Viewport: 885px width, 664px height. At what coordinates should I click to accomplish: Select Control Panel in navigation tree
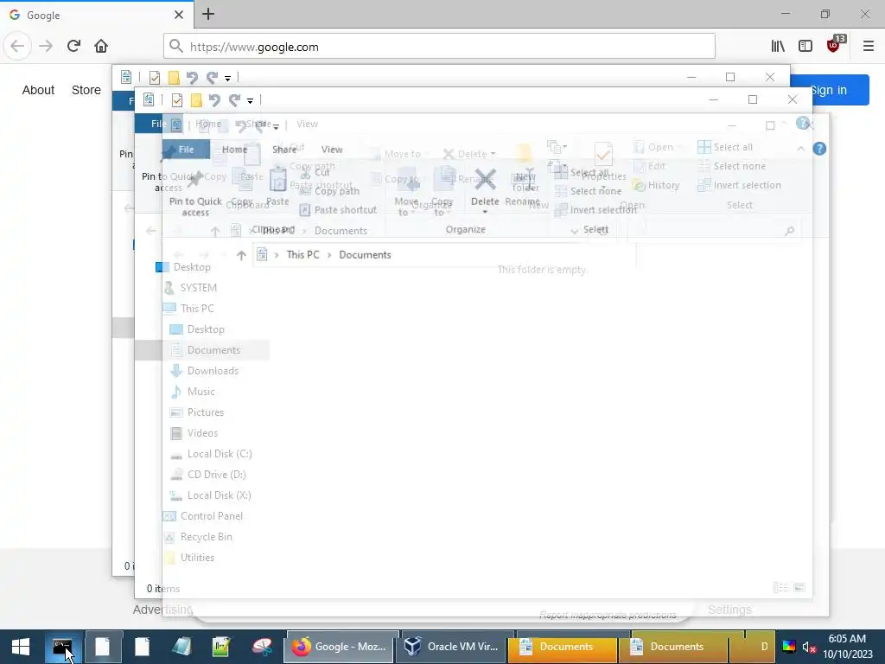pos(203,516)
